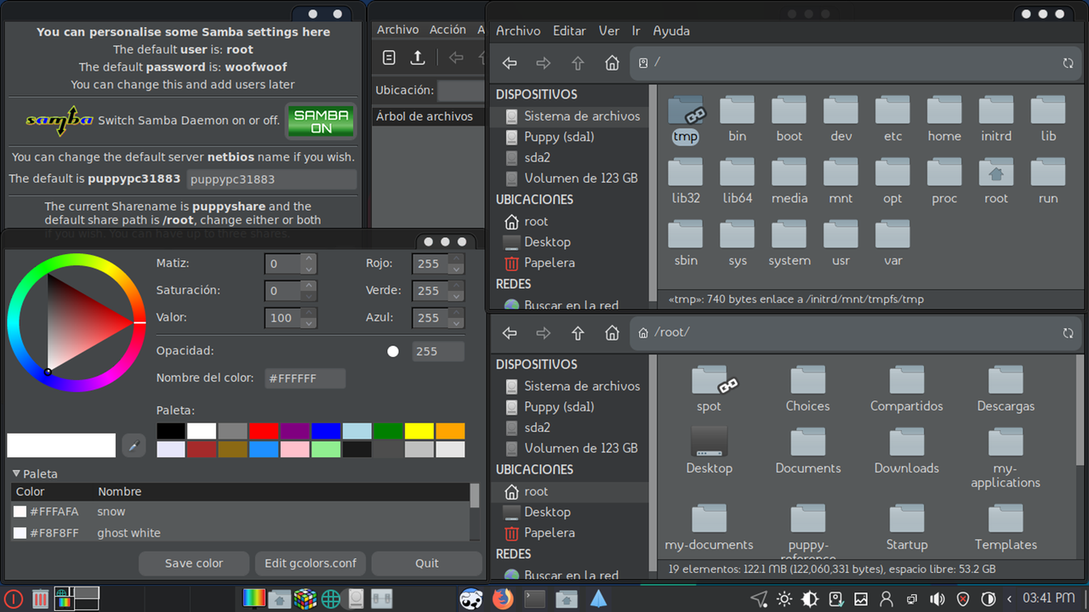Go up a folder in upper / pane
The image size is (1089, 612).
point(578,63)
